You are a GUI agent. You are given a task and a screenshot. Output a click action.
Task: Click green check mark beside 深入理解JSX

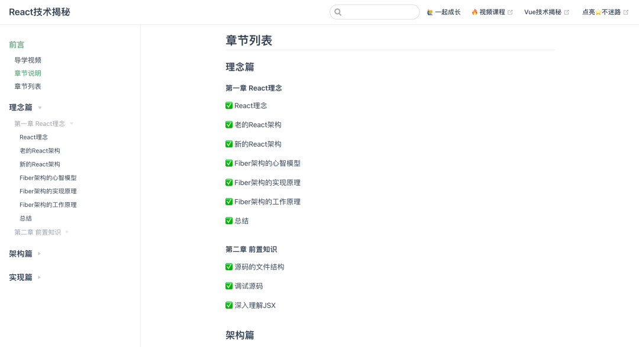coord(229,305)
